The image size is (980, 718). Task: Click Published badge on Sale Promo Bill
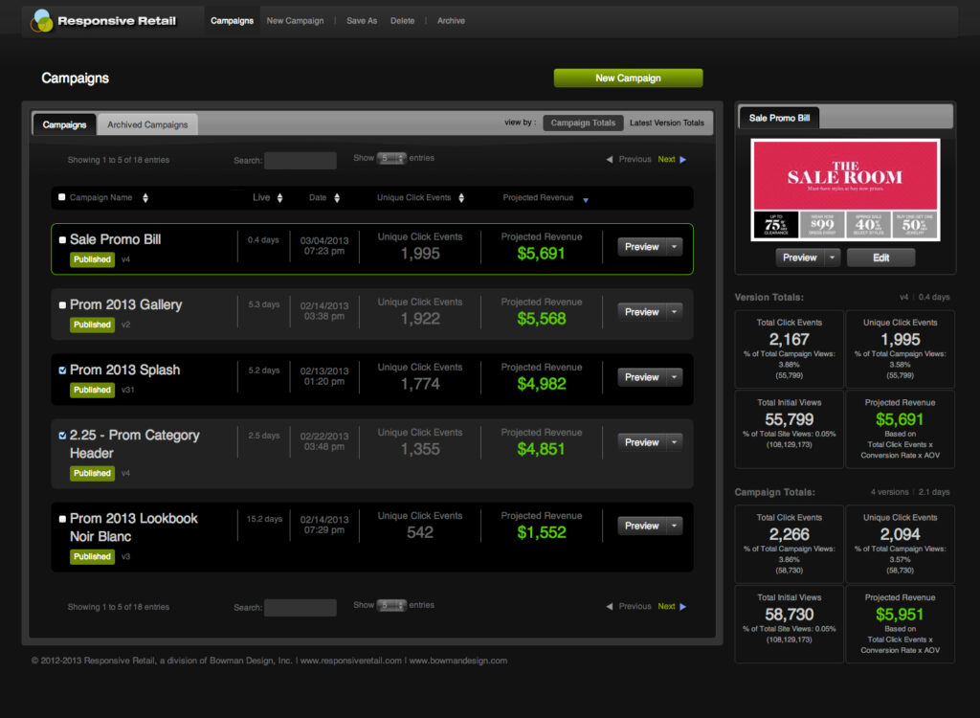92,258
